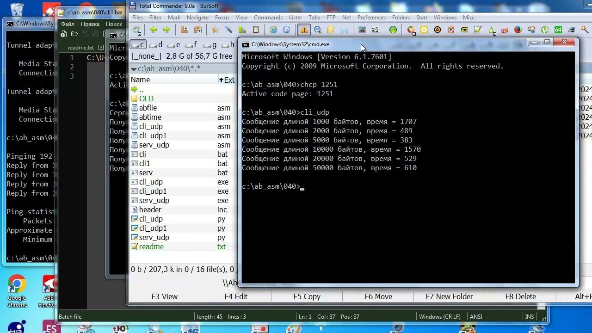Open the Файл menu in the editor window
The image size is (592, 333).
68,24
